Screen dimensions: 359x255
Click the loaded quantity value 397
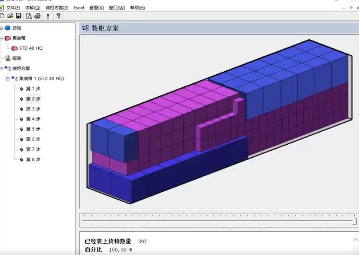(x=142, y=241)
